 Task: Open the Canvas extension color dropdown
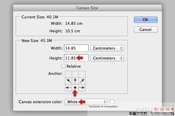(x=86, y=102)
